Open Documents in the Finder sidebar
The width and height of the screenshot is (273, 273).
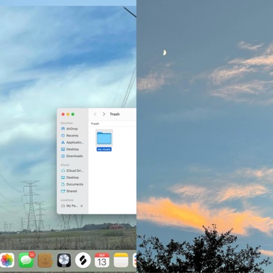[72, 184]
